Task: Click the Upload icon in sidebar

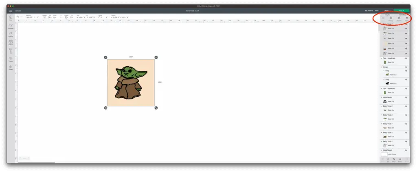Action: point(11,67)
